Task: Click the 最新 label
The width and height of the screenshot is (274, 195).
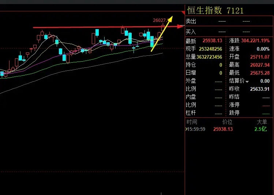Action: pos(191,41)
